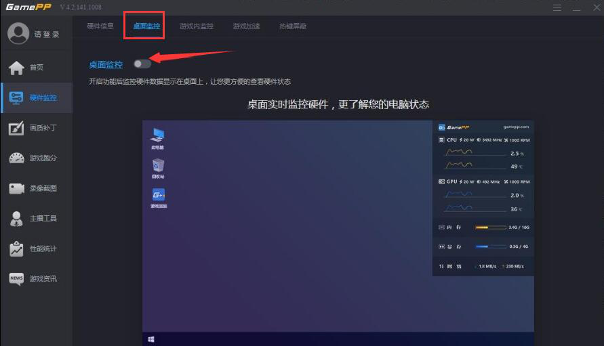
Task: Click the 游戏跑分 sidebar label
Action: (43, 158)
